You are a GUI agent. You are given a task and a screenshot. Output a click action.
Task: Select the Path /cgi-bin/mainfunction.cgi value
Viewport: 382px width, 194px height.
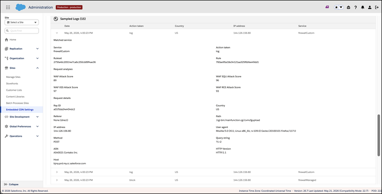238,120
